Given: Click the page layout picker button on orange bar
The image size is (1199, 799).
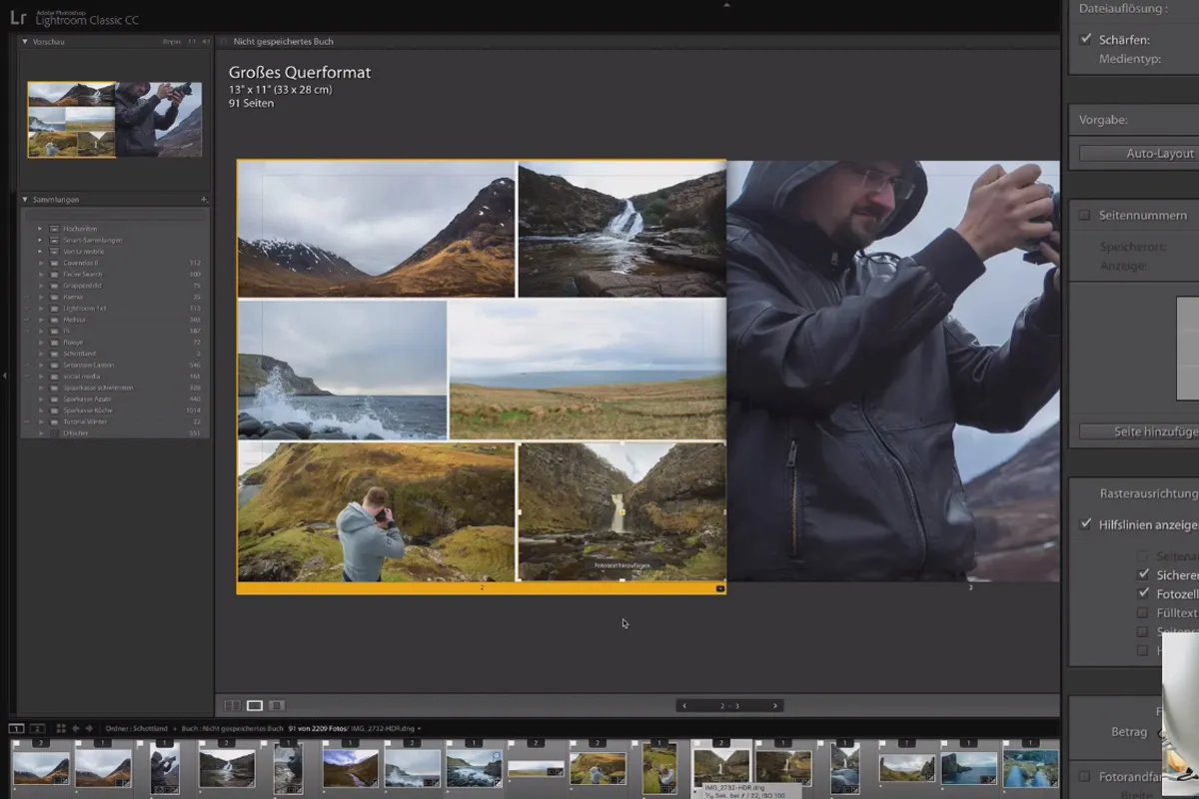Looking at the screenshot, I should click(720, 589).
